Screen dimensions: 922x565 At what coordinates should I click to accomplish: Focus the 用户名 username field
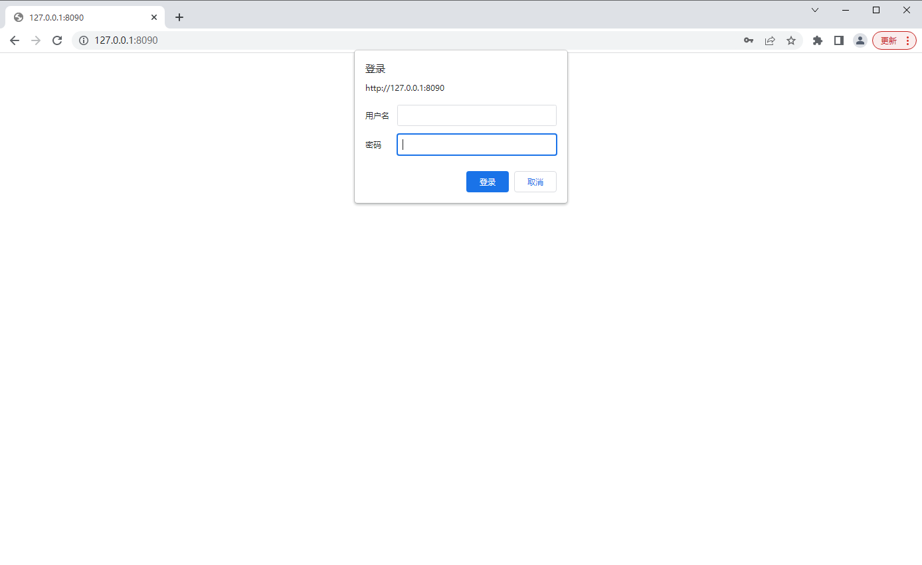(476, 115)
